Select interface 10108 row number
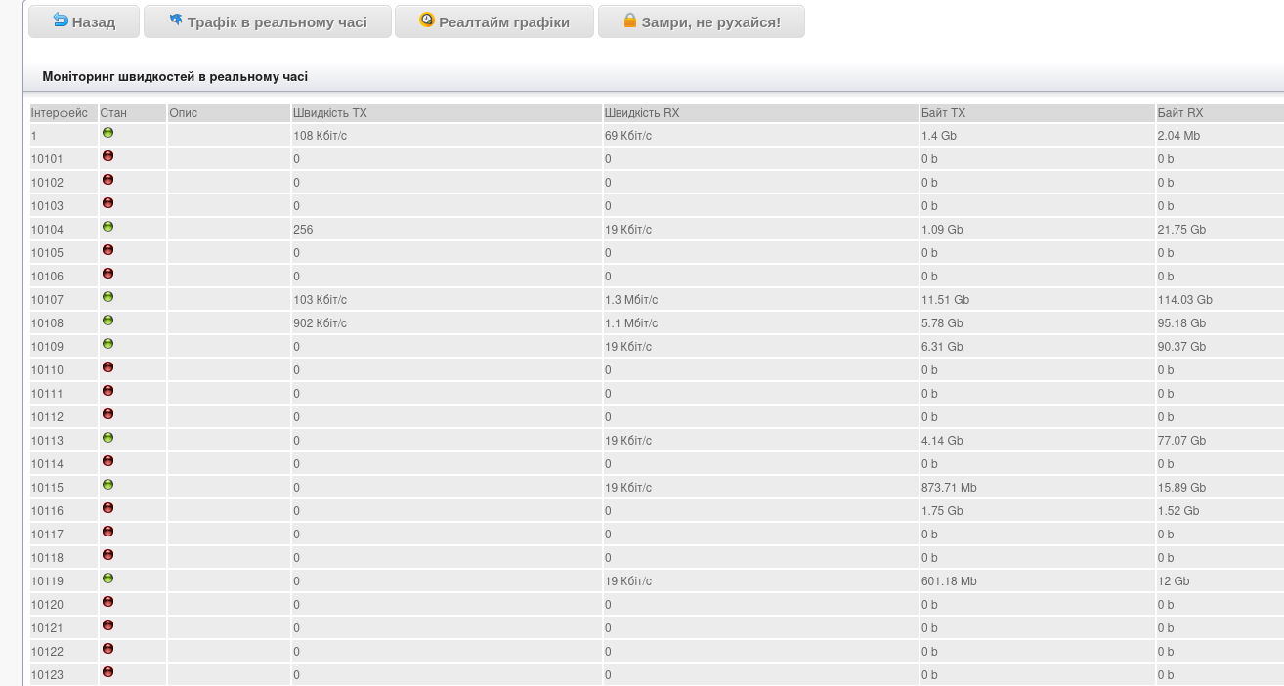Image resolution: width=1284 pixels, height=686 pixels. [x=47, y=323]
